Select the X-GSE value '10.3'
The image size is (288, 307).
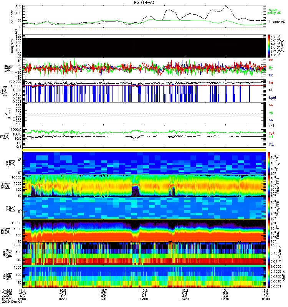pos(185,290)
